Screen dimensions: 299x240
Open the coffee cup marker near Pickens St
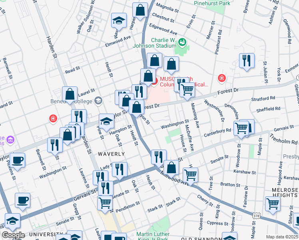[x=17, y=161]
